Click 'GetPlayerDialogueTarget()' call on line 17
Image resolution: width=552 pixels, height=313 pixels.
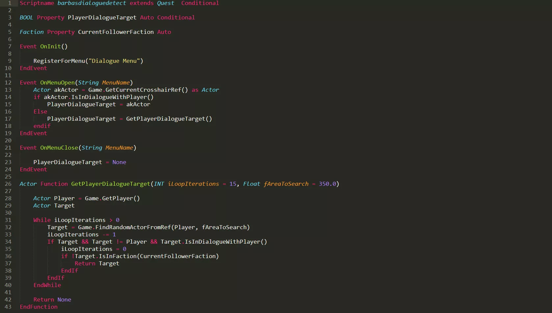click(x=169, y=119)
